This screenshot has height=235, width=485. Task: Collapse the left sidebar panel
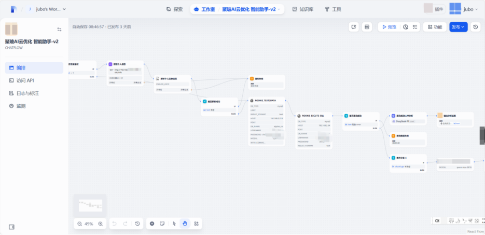tap(11, 227)
